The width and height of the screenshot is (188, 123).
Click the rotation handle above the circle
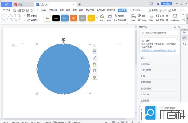click(63, 40)
